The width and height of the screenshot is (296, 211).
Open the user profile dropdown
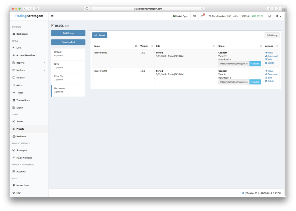278,16
